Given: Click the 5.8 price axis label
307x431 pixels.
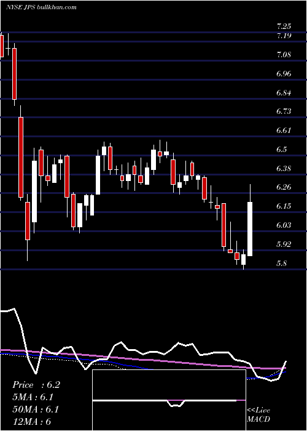Looking at the screenshot, I should click(x=282, y=263).
